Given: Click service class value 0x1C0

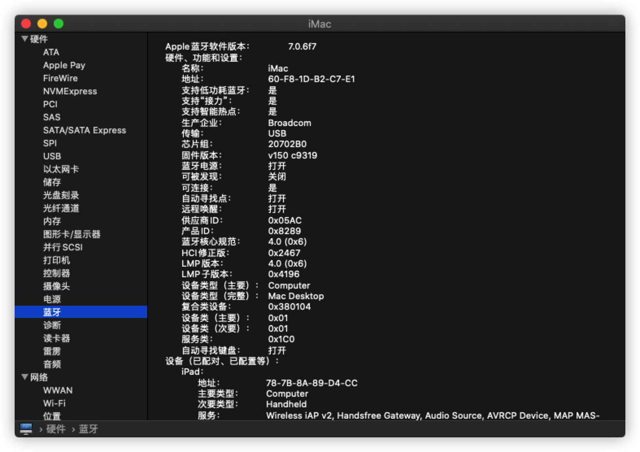Looking at the screenshot, I should coord(281,339).
